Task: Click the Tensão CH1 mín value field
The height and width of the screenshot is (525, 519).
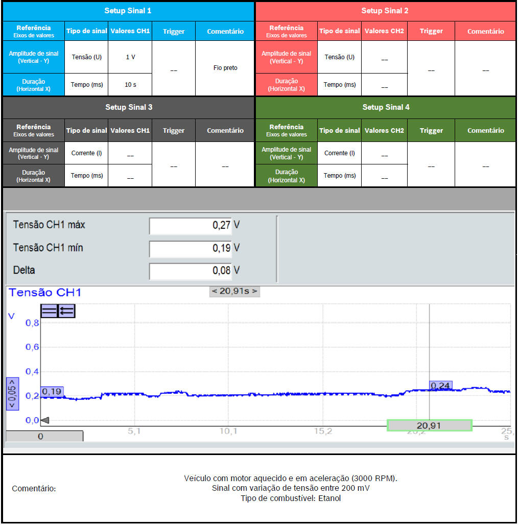Action: 190,248
